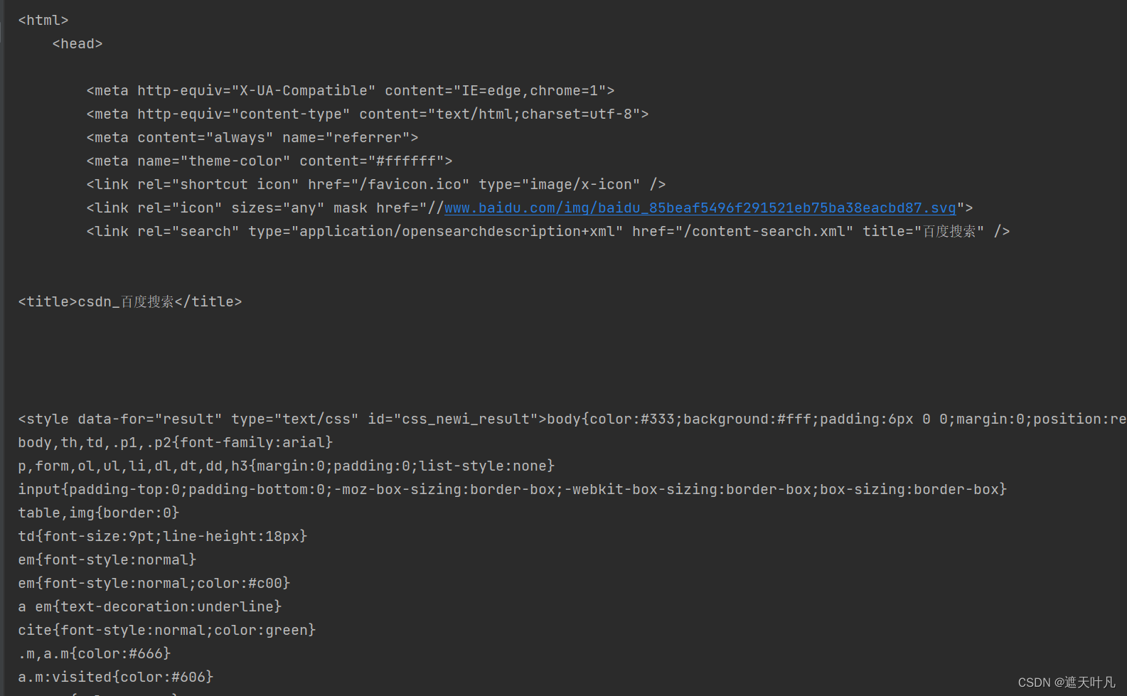Click the style data-for="result" line
The image size is (1127, 696).
pyautogui.click(x=572, y=419)
